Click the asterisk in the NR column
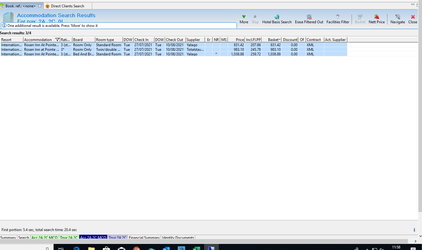Screen dimensions: 422x250 point(216,54)
